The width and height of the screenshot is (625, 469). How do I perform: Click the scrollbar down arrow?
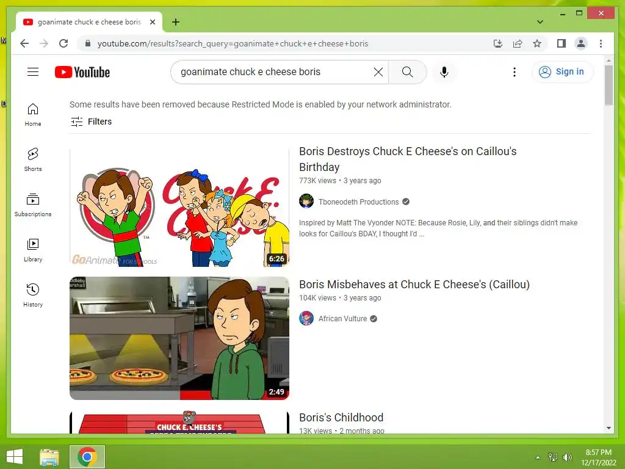(609, 428)
